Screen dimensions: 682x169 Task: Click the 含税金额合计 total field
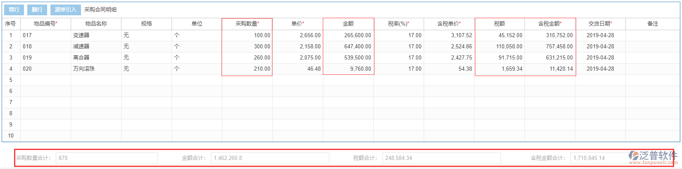pos(599,158)
